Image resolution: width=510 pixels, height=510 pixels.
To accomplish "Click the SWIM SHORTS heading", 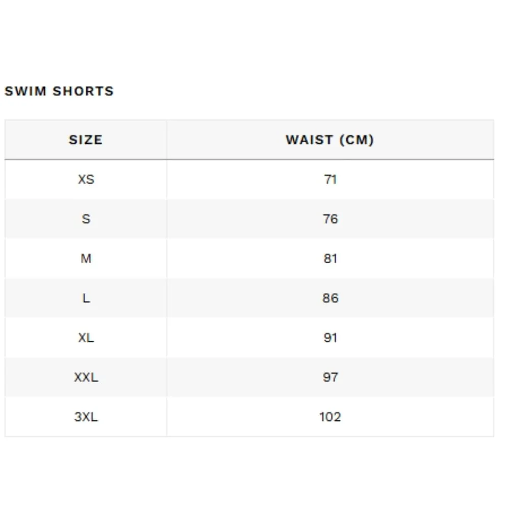I will click(x=59, y=91).
